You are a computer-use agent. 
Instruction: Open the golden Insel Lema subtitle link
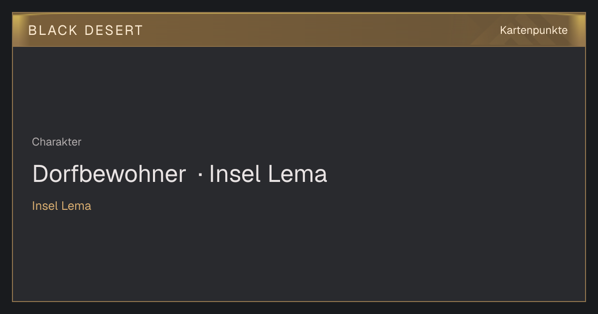pos(61,206)
